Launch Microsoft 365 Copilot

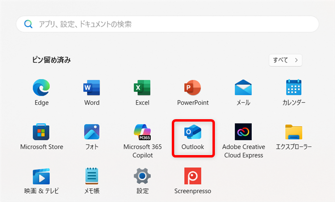click(142, 133)
